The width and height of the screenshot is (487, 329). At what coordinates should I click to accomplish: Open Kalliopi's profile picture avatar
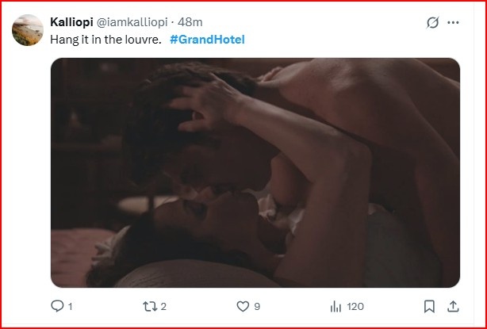pyautogui.click(x=28, y=30)
